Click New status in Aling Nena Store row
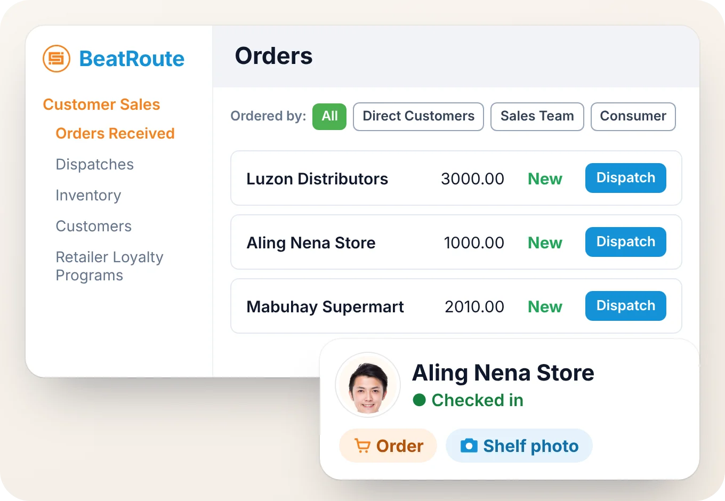This screenshot has height=501, width=725. 545,243
